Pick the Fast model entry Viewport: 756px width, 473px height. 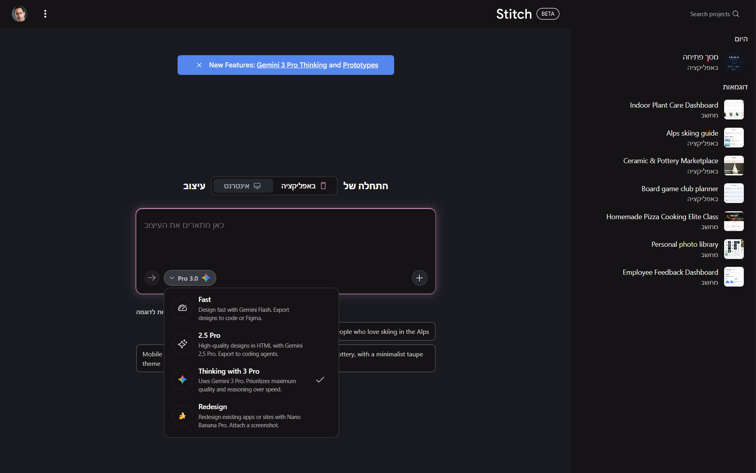[244, 308]
